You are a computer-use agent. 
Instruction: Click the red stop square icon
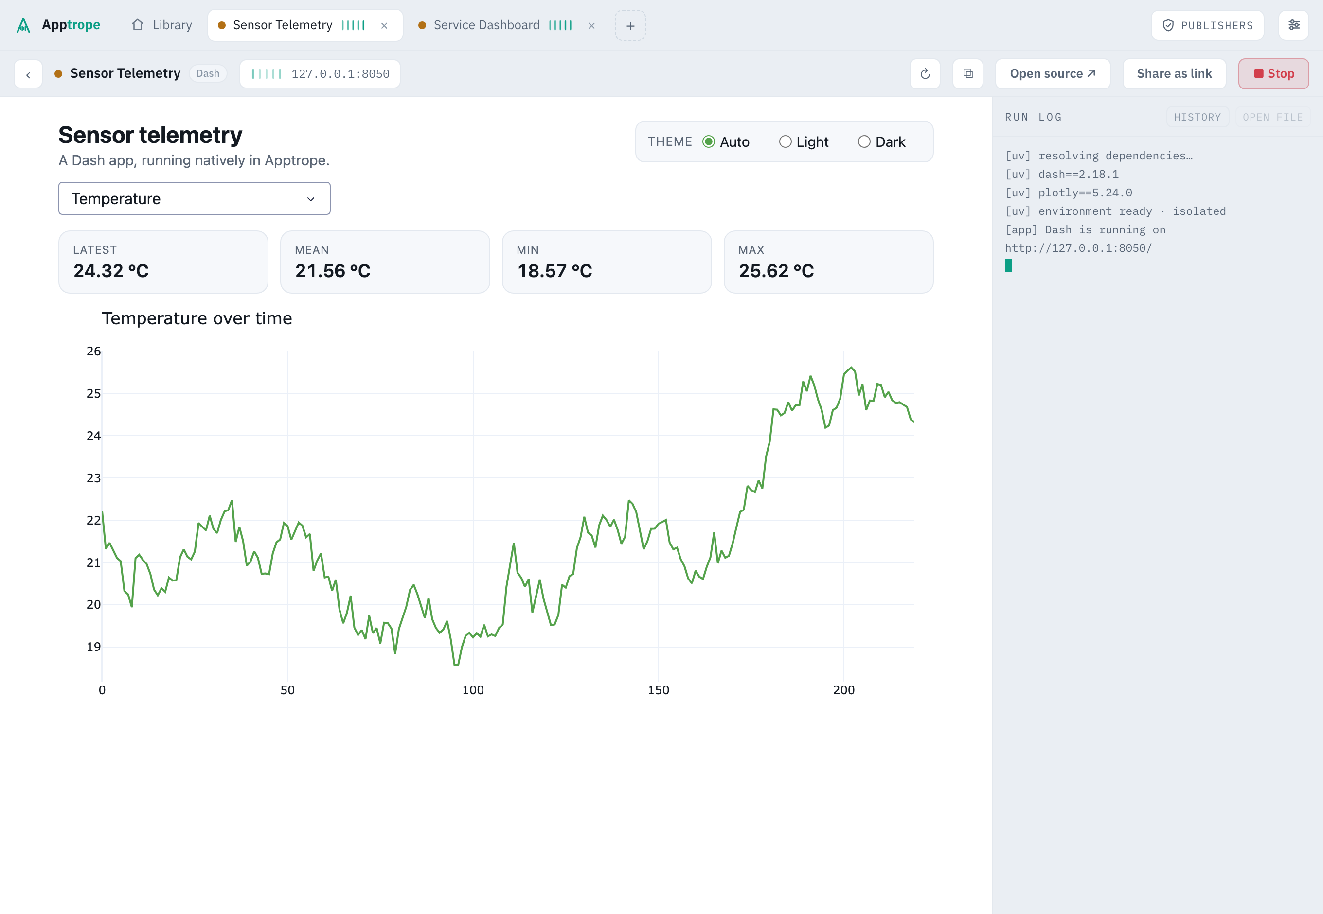point(1259,73)
